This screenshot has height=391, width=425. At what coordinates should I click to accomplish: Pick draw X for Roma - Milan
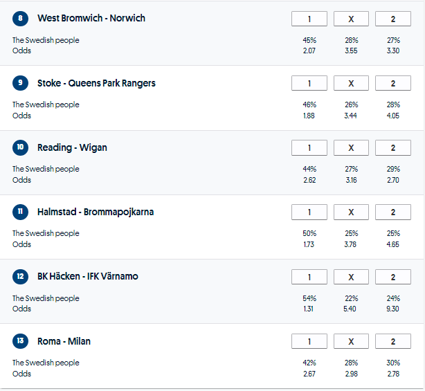click(351, 341)
